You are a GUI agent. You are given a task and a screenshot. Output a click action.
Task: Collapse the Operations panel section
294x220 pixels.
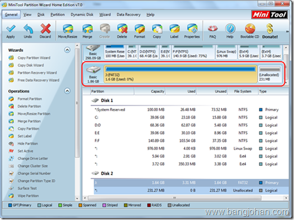click(x=67, y=91)
